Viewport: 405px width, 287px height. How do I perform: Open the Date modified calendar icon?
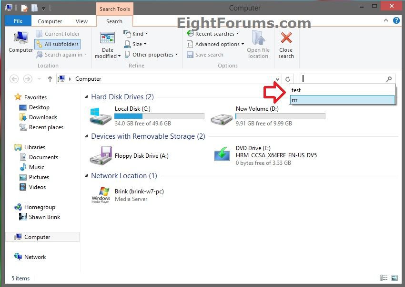click(107, 39)
